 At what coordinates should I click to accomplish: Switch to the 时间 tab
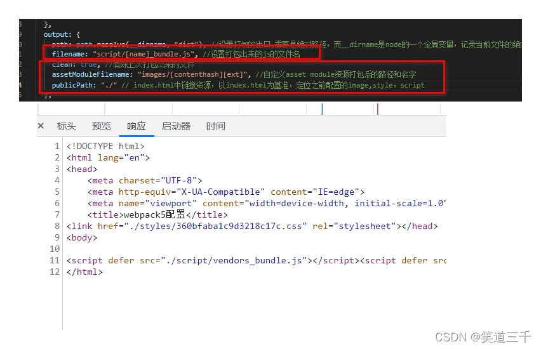pos(216,126)
